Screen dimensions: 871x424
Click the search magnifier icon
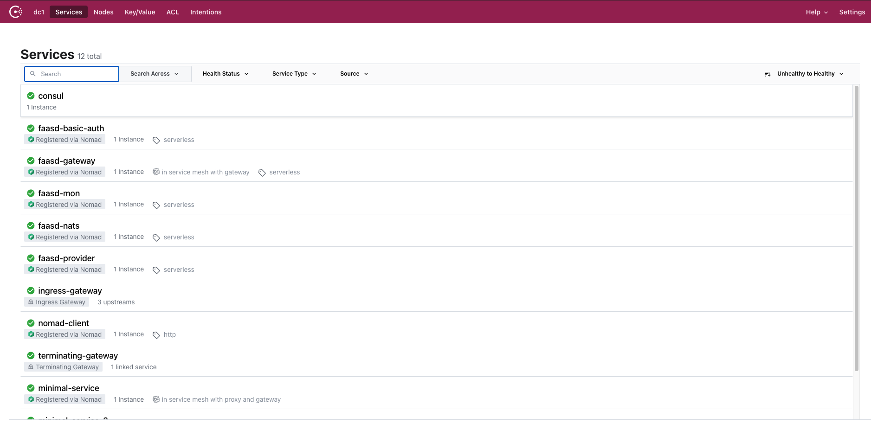[33, 74]
